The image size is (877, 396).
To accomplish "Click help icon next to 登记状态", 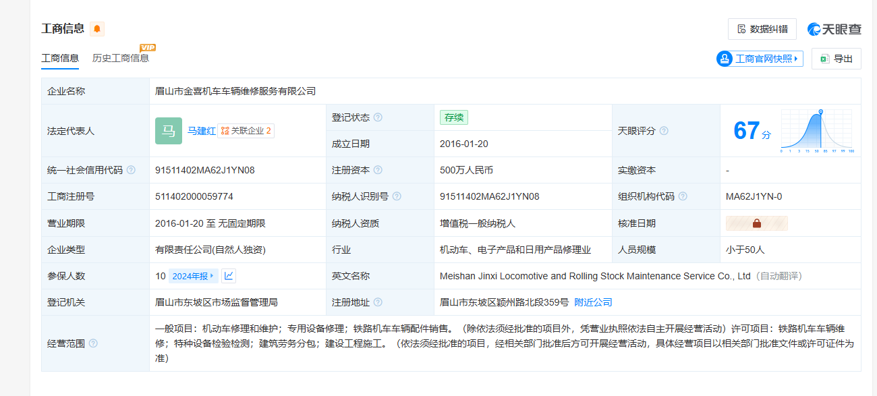I will [x=378, y=117].
